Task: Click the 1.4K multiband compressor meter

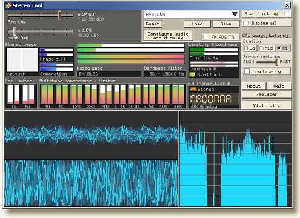Action: coord(120,94)
